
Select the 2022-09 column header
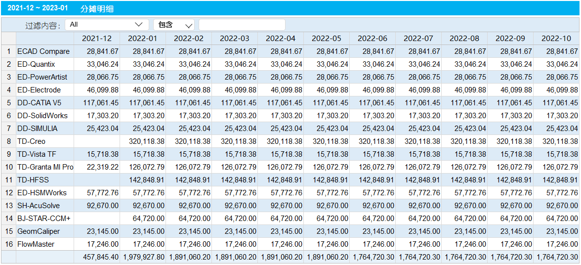point(510,39)
